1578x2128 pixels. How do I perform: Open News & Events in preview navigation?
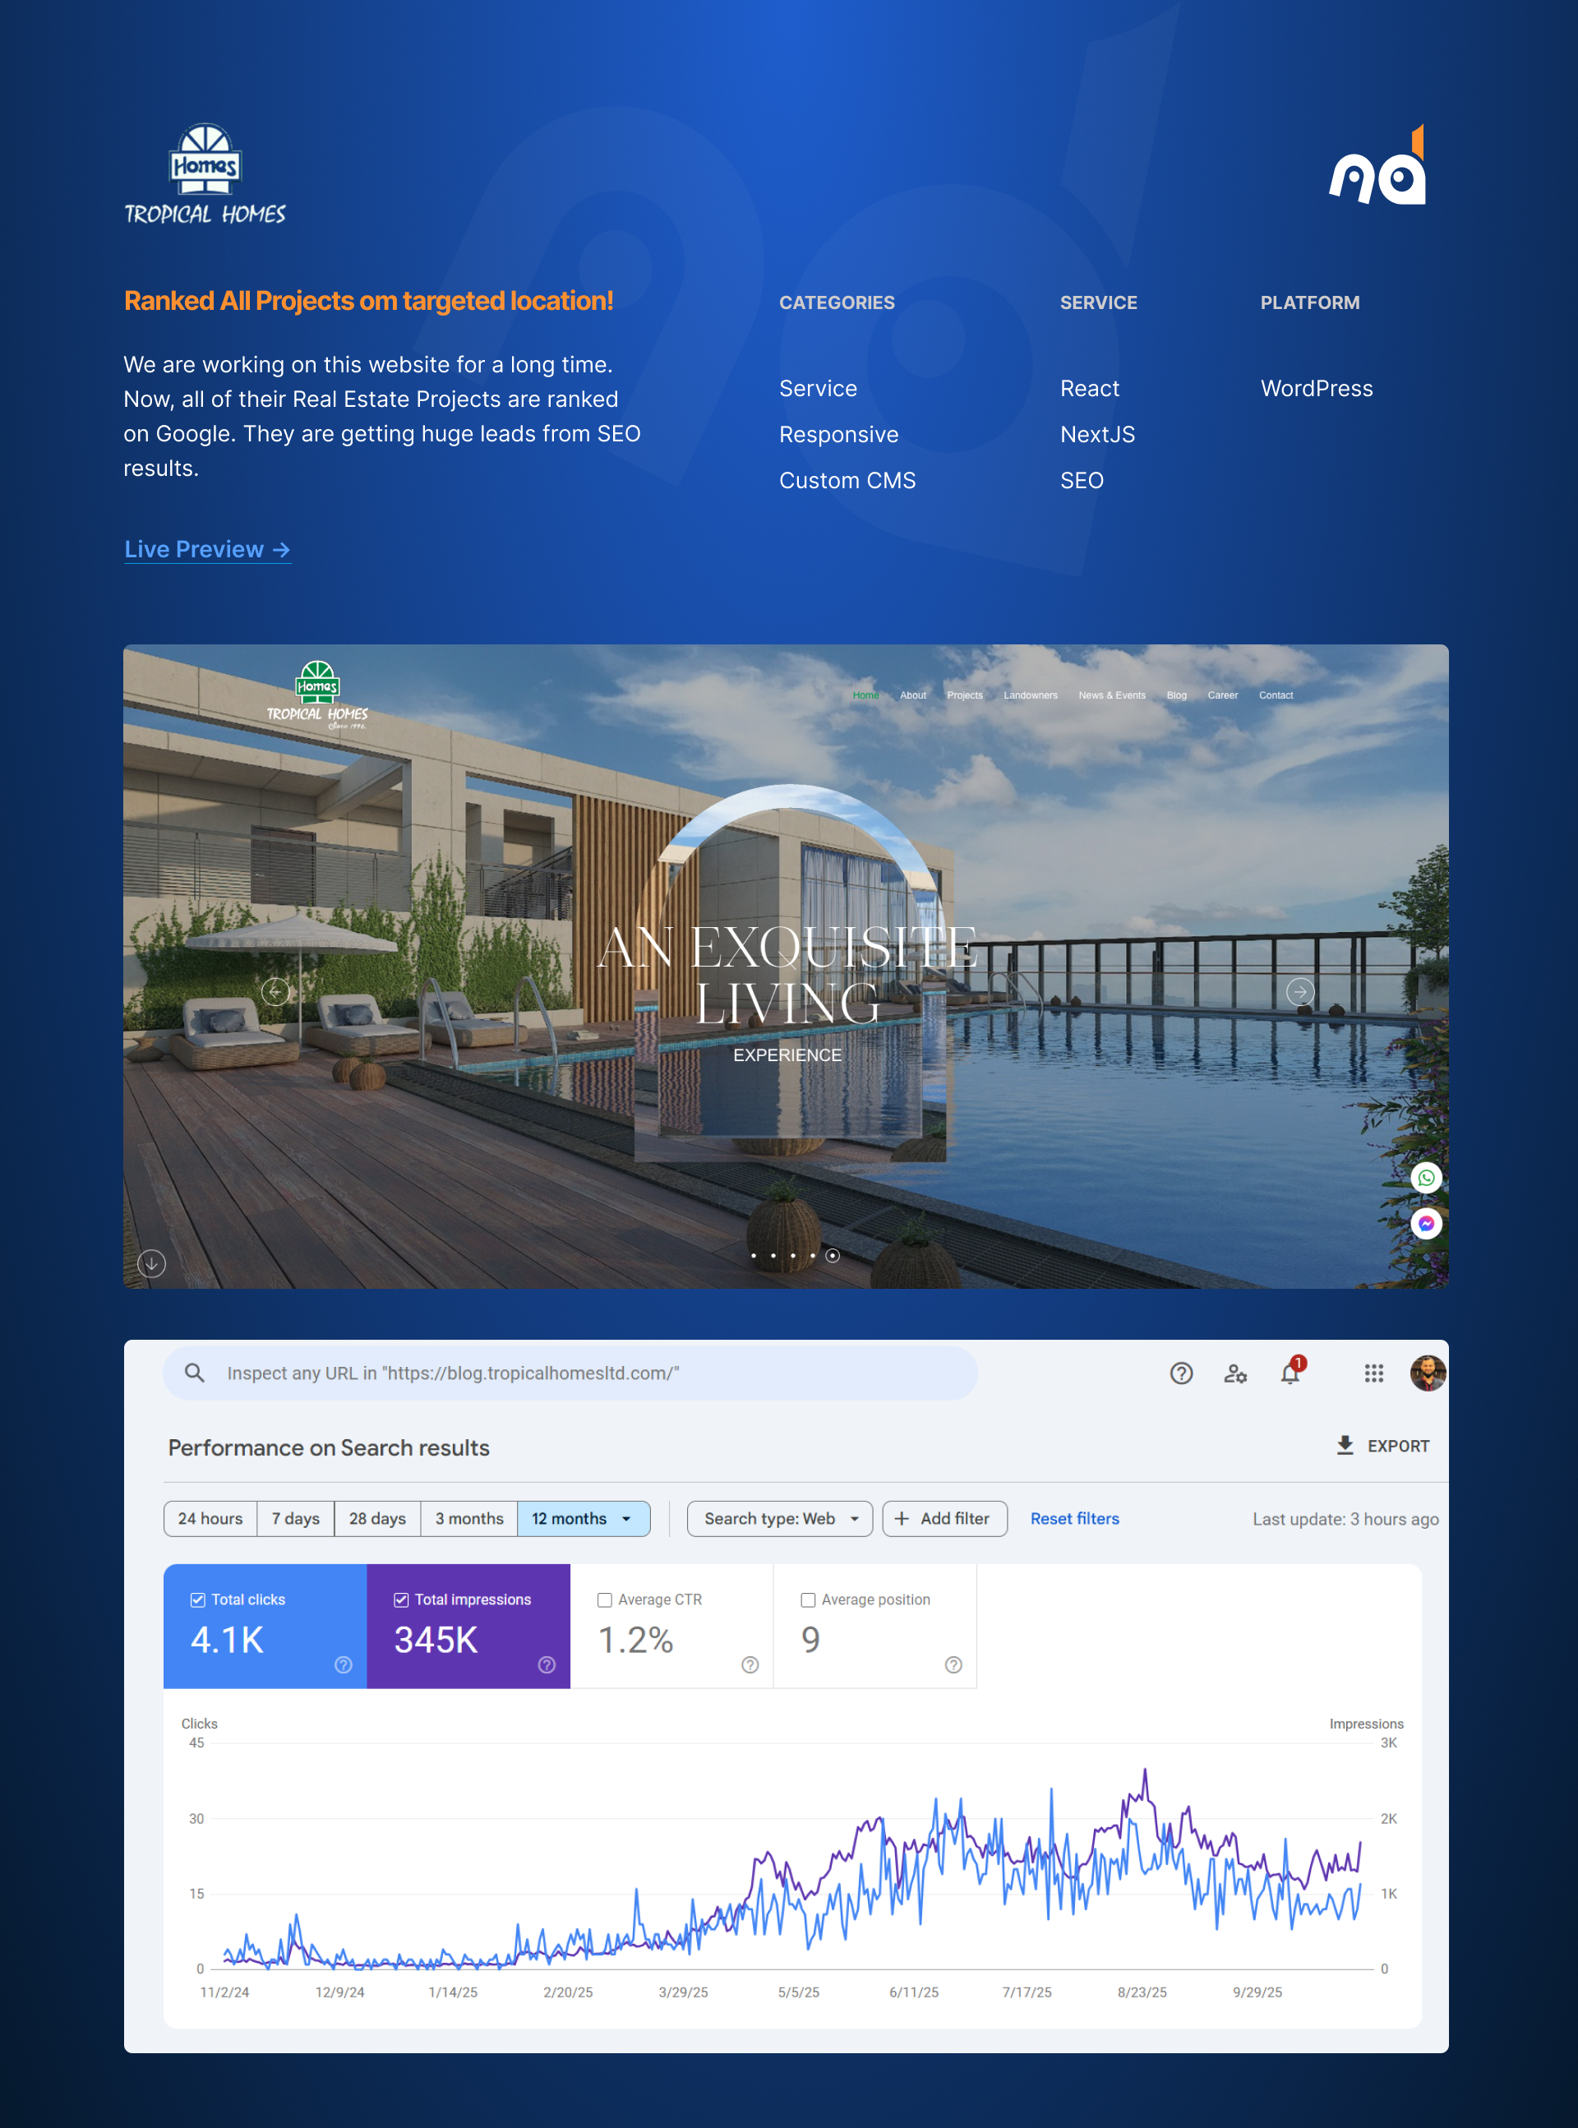point(1112,695)
